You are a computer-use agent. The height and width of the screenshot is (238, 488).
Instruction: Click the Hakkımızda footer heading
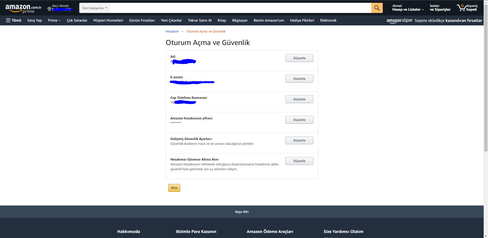click(x=129, y=232)
